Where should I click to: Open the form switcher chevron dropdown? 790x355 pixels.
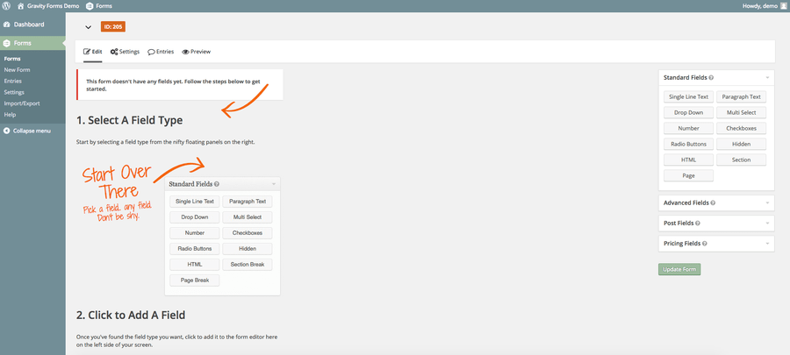pos(89,27)
